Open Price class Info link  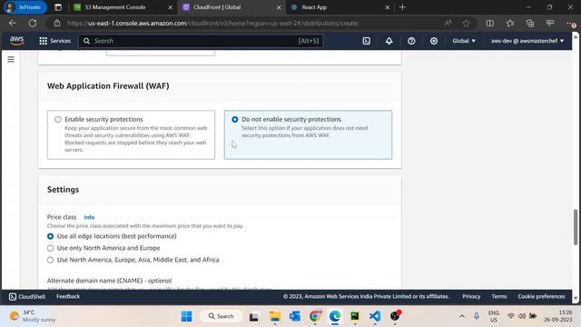[89, 217]
